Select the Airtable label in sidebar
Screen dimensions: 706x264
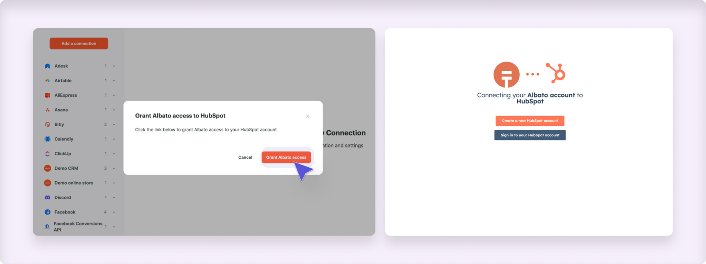point(63,81)
